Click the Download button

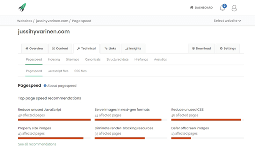pos(201,49)
